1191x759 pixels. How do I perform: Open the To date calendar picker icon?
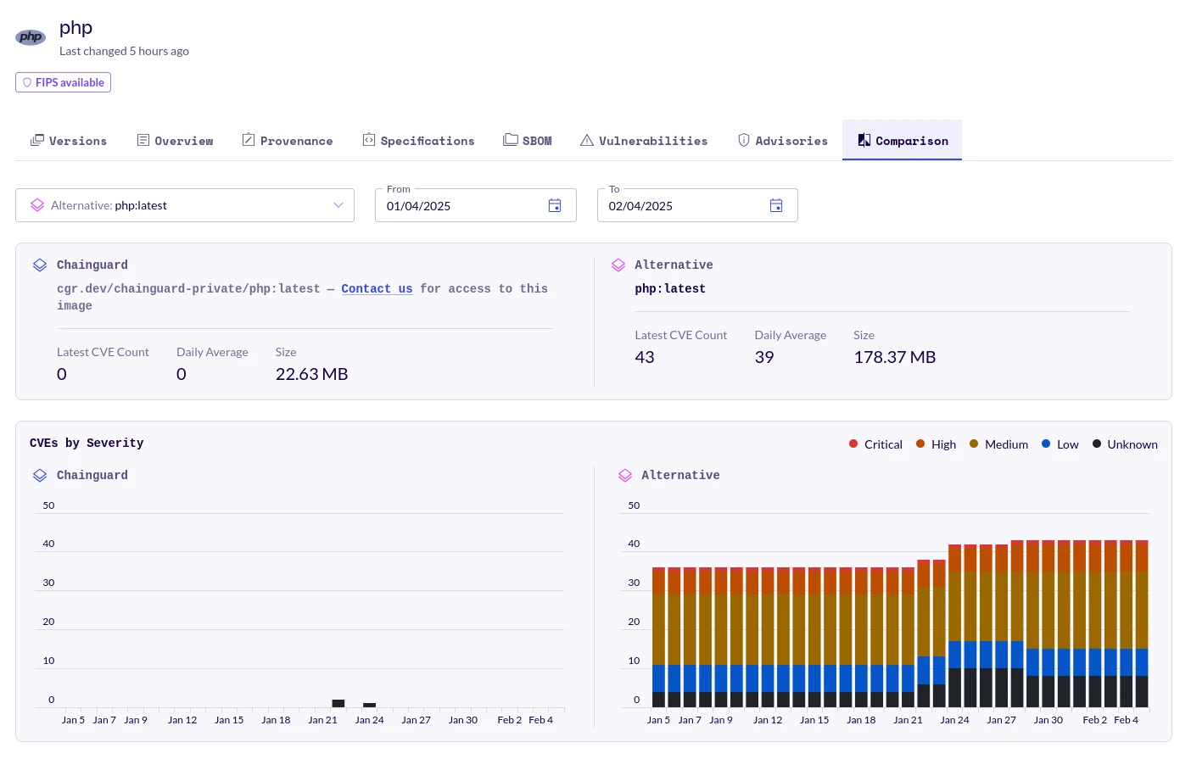776,205
